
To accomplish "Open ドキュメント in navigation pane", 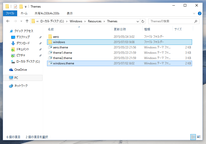I will click(x=22, y=49).
